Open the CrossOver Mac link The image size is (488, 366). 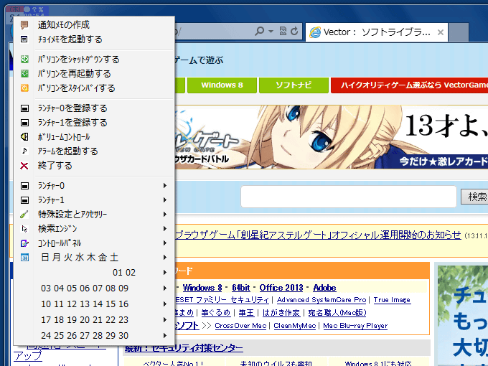240,326
